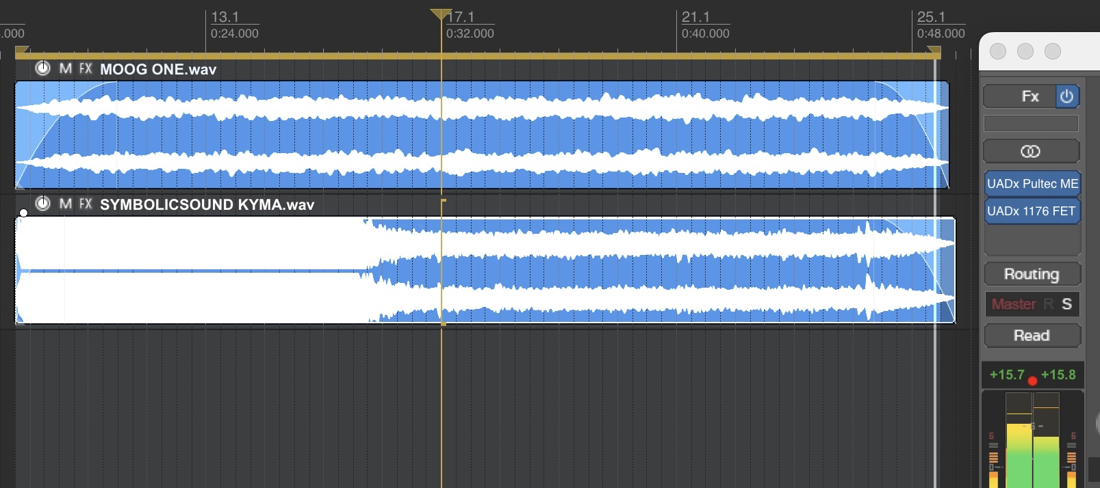Viewport: 1100px width, 488px height.
Task: Open the Routing settings
Action: coord(1032,274)
